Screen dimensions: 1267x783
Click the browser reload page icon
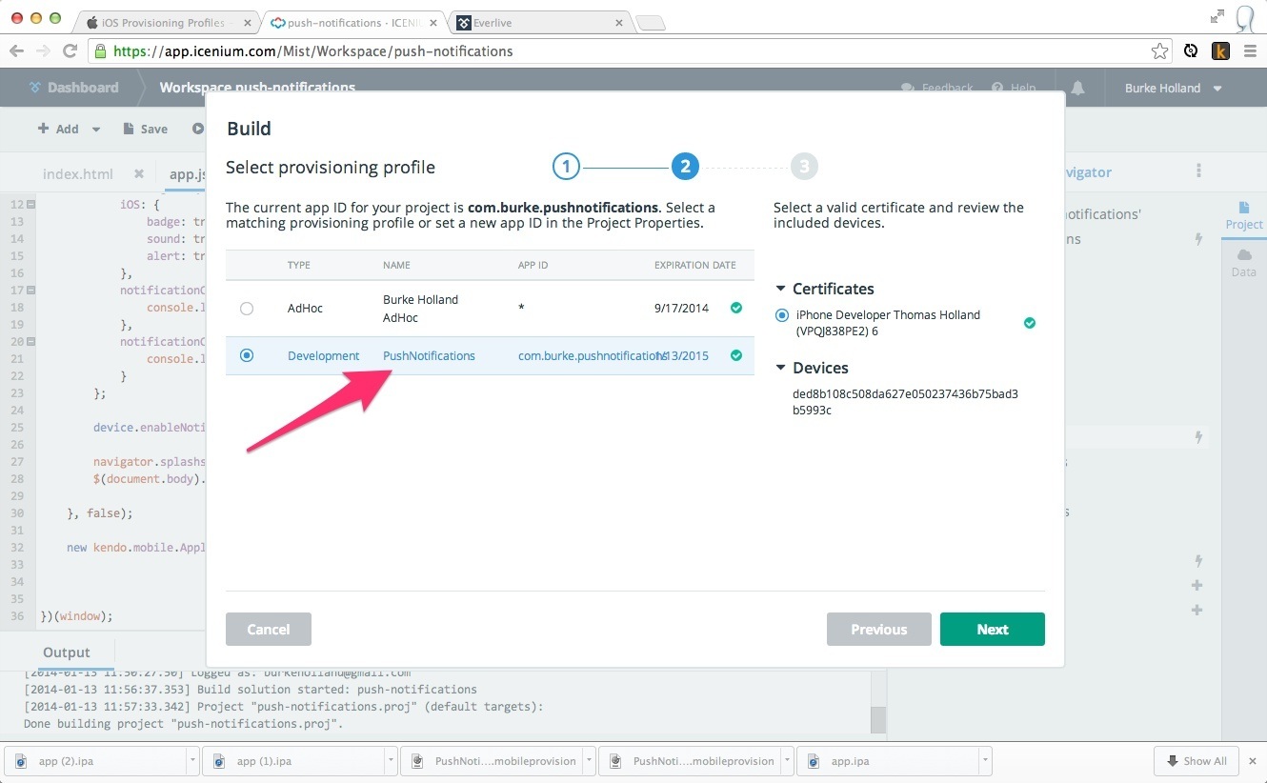pos(70,51)
